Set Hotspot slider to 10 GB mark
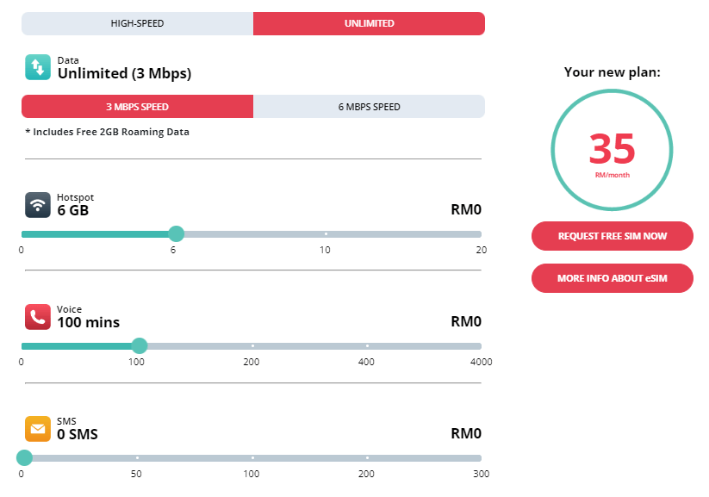Image resolution: width=709 pixels, height=497 pixels. coord(326,233)
